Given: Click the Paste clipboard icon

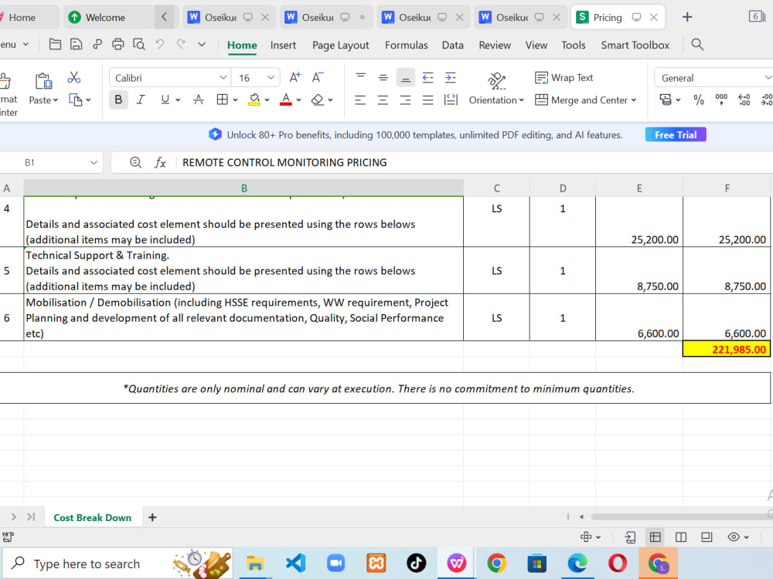Looking at the screenshot, I should [43, 81].
